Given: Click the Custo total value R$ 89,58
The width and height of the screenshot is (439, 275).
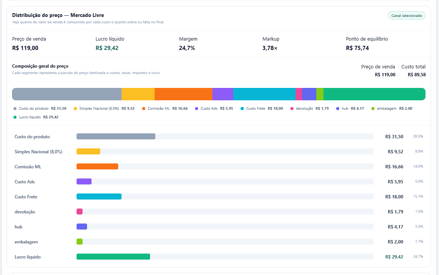Looking at the screenshot, I should click(416, 74).
